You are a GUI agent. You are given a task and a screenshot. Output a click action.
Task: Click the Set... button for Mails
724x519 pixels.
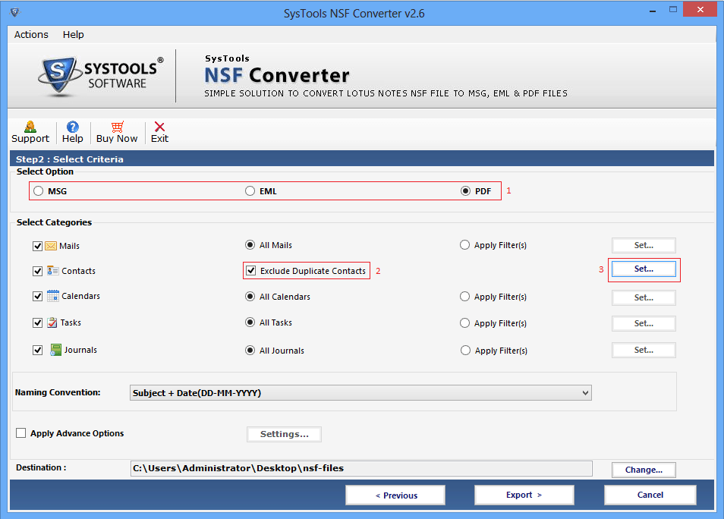(644, 245)
